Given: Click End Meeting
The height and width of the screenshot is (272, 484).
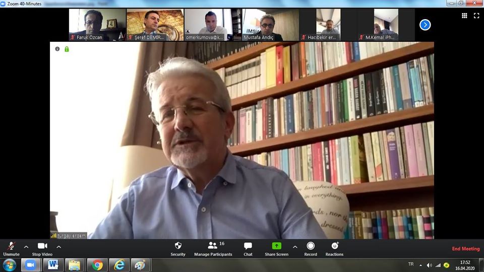Looking at the screenshot, I should pos(465,249).
